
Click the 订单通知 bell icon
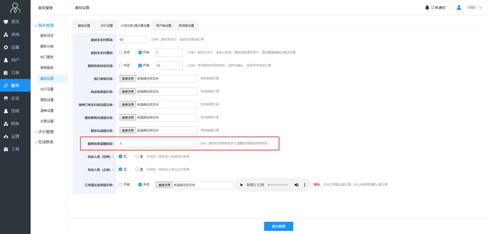point(427,8)
